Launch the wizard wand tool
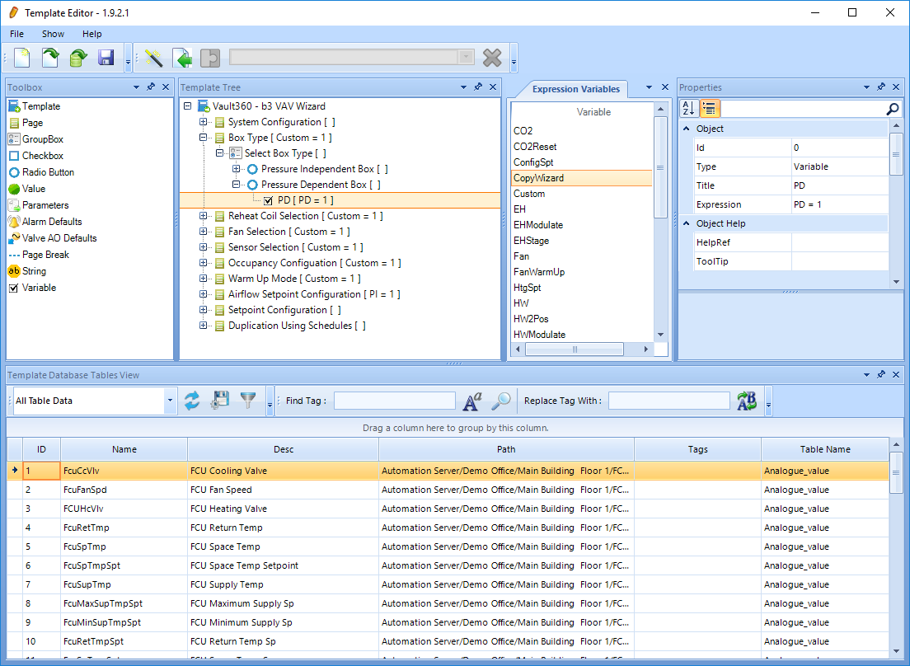This screenshot has width=910, height=666. pos(153,58)
